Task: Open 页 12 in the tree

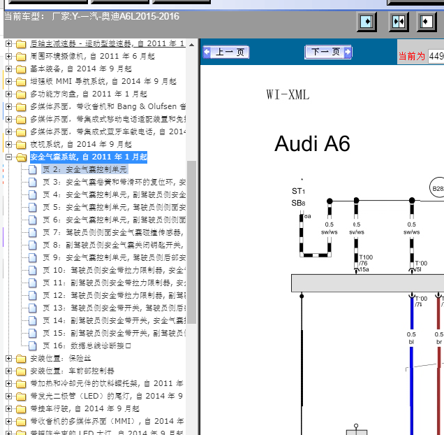Action: coord(114,295)
